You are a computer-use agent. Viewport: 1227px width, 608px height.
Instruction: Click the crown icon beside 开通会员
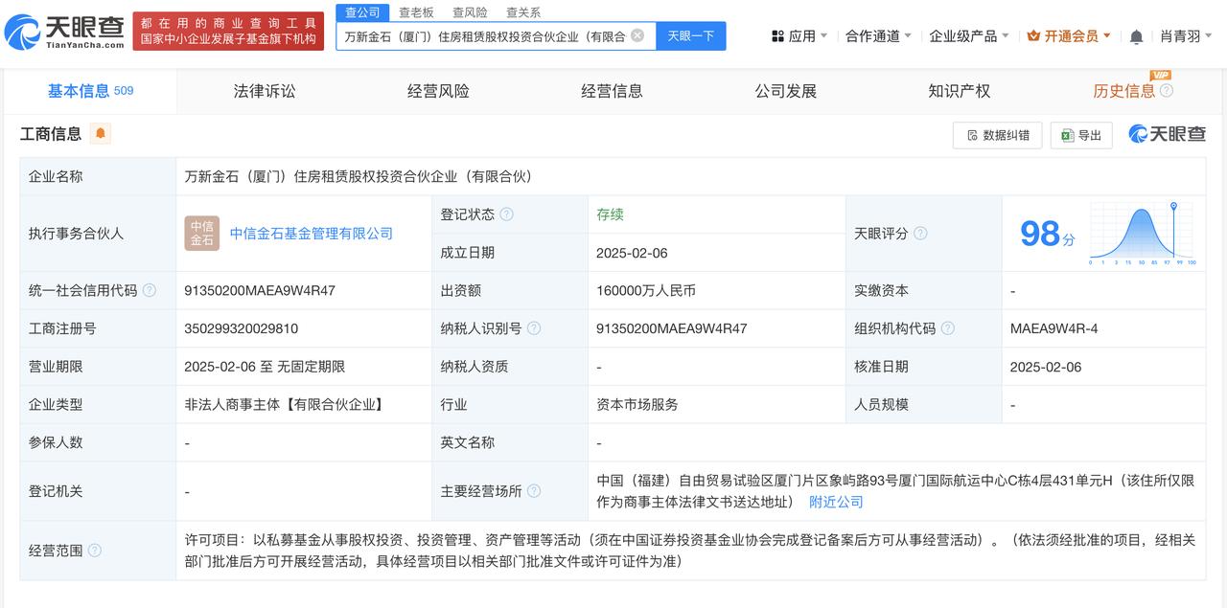click(1033, 36)
